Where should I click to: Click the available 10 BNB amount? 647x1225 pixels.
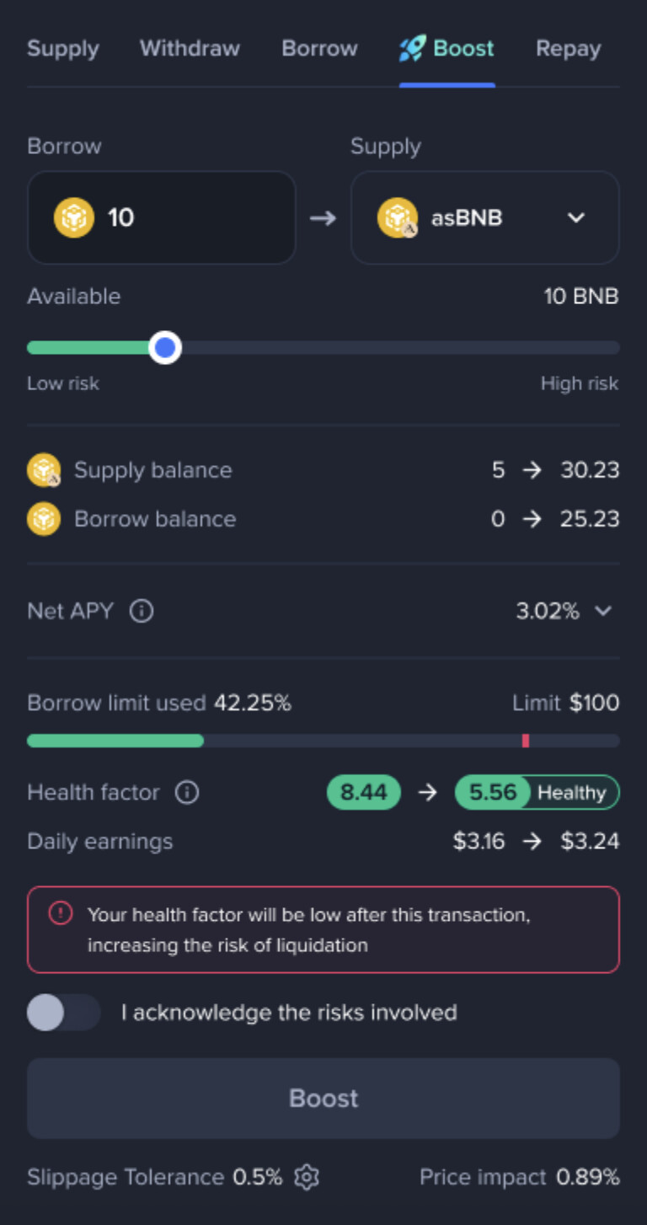coord(580,297)
